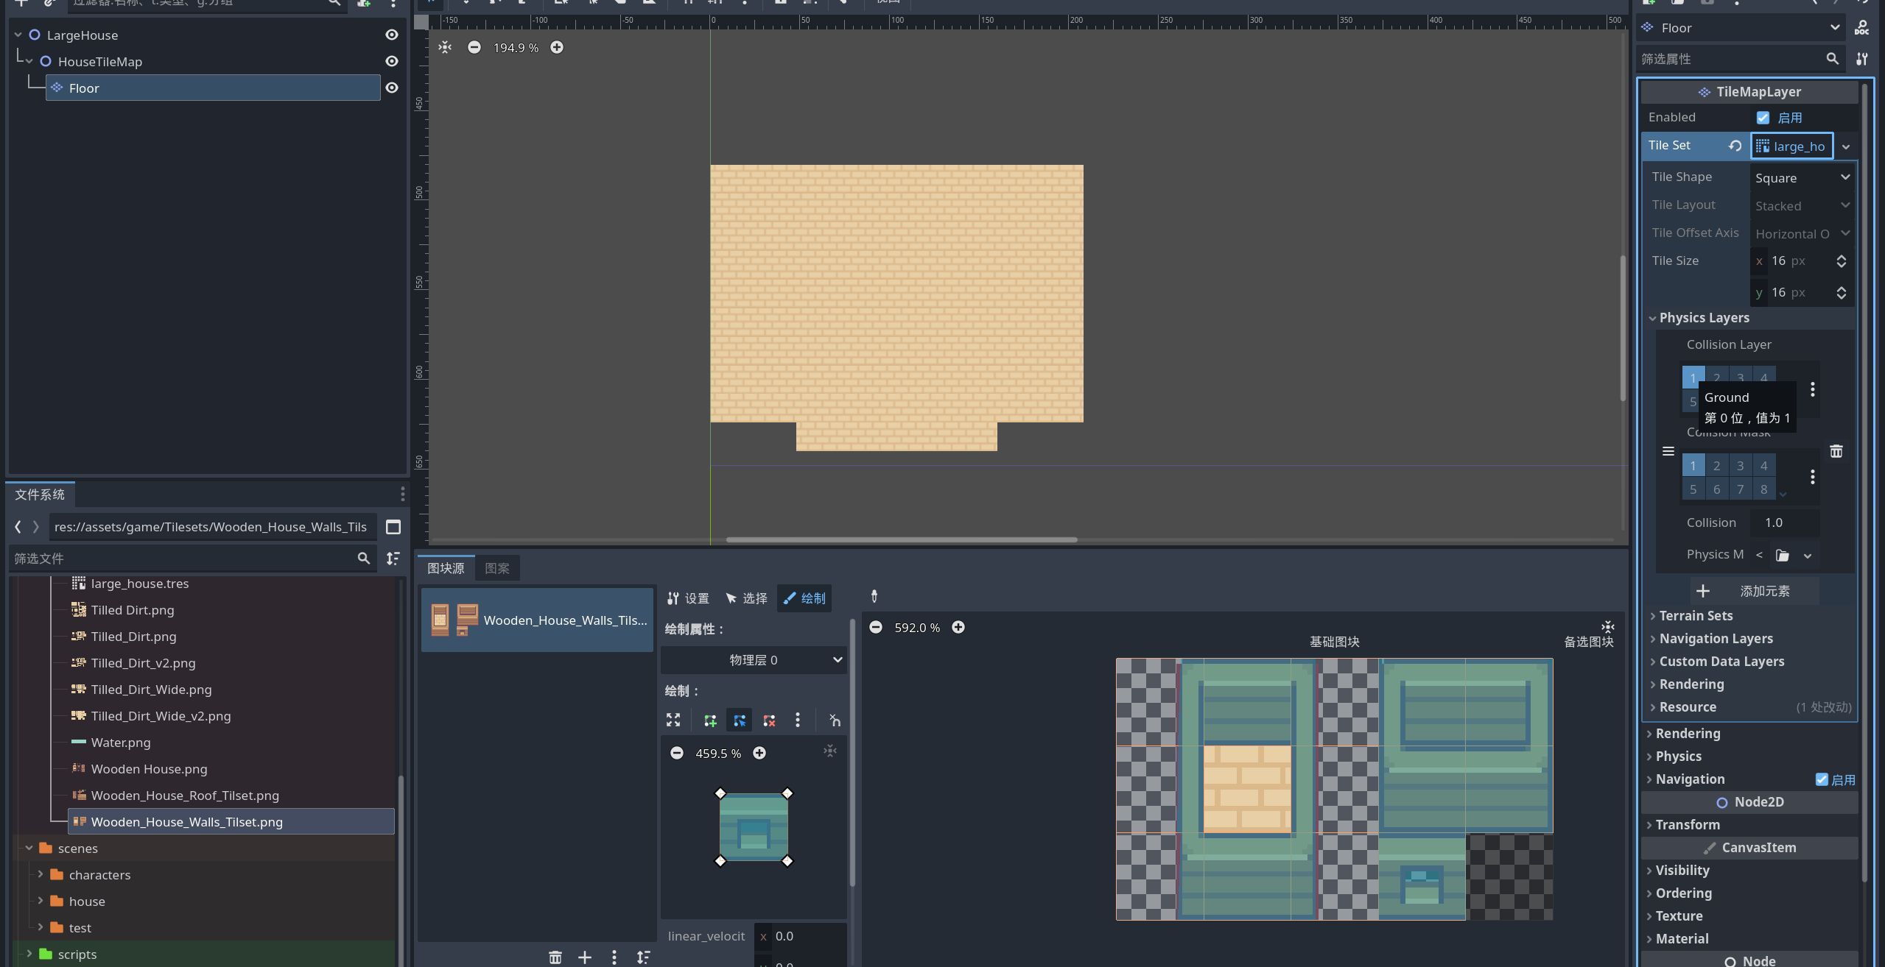Image resolution: width=1885 pixels, height=967 pixels.
Task: Click the 添加元素 button
Action: [1753, 591]
